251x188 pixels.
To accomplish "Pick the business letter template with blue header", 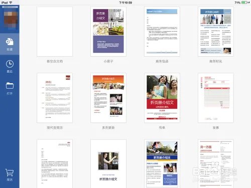I will click(162, 32).
